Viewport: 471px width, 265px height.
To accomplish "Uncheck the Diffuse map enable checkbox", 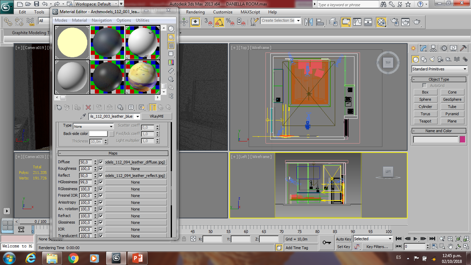I will point(101,162).
